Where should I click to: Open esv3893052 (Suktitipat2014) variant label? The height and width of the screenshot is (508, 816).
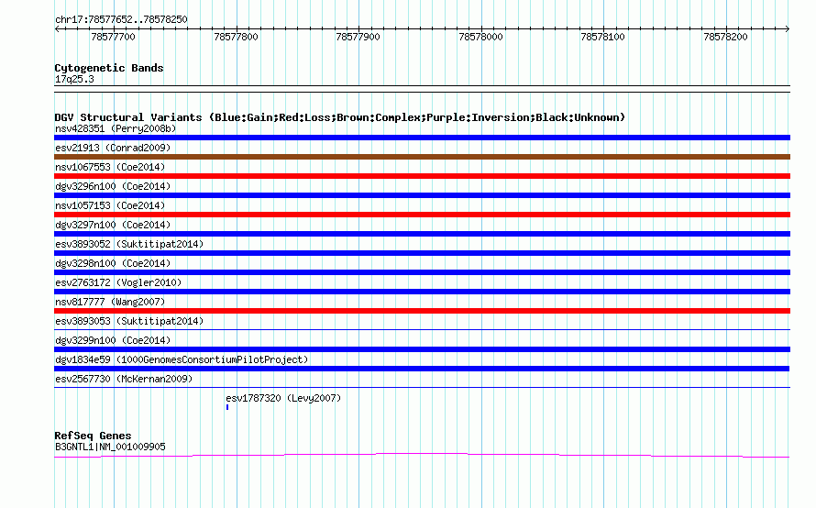coord(129,244)
